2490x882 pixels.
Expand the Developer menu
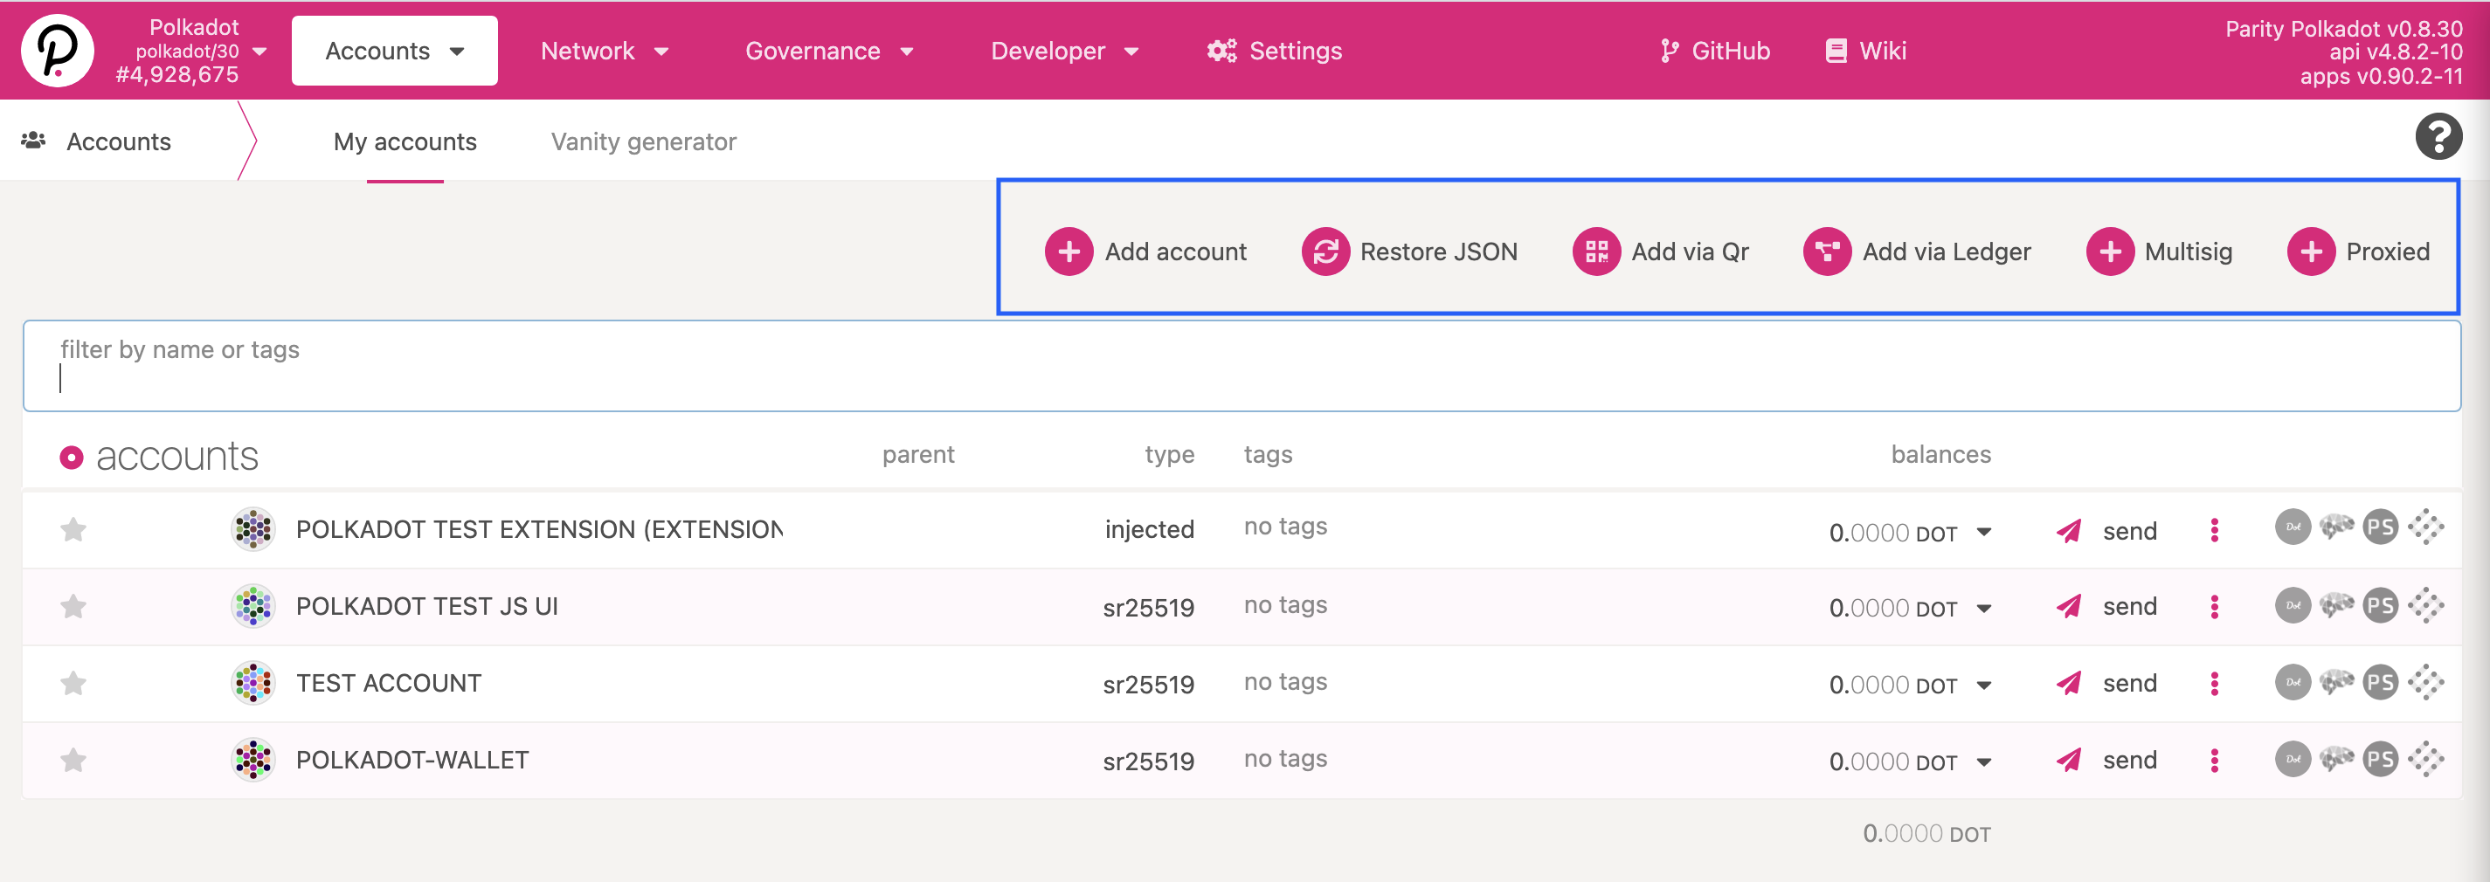click(x=1064, y=51)
